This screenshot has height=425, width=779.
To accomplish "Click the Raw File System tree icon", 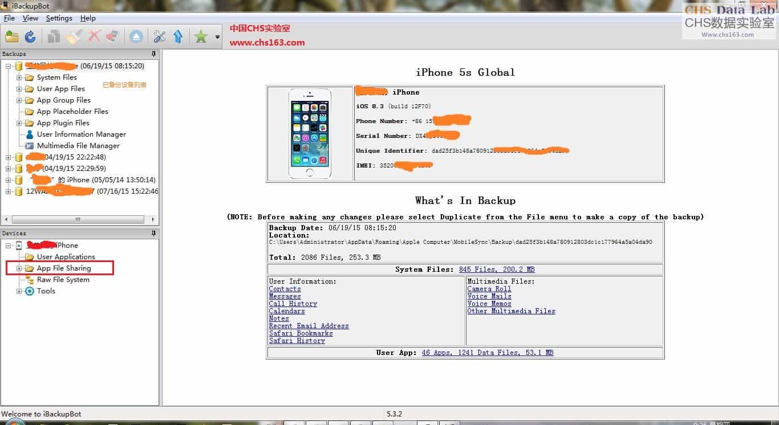I will coord(30,280).
